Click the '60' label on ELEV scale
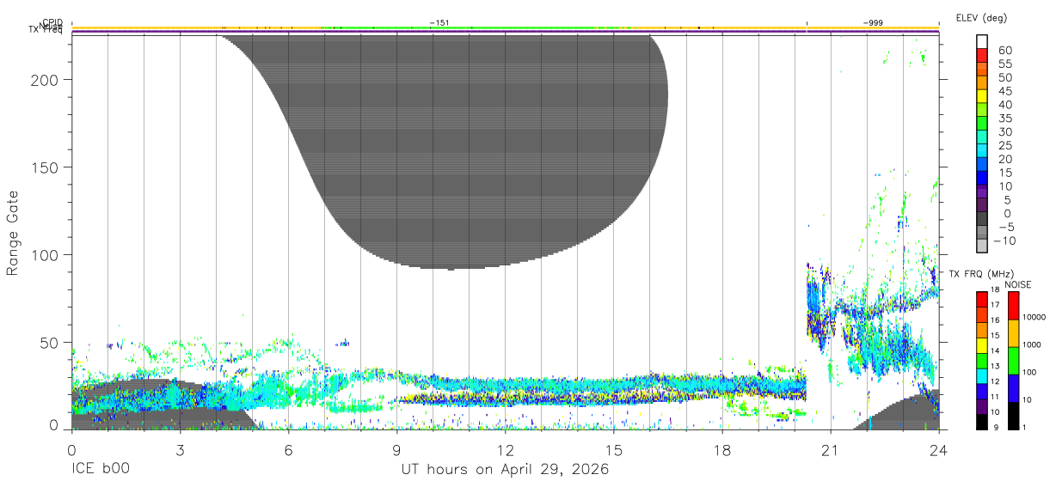Screen dimensions: 1056x487 pyautogui.click(x=1007, y=50)
